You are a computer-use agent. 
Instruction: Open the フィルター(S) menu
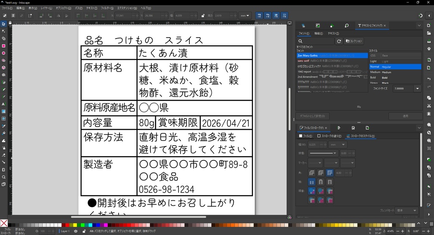point(107,8)
